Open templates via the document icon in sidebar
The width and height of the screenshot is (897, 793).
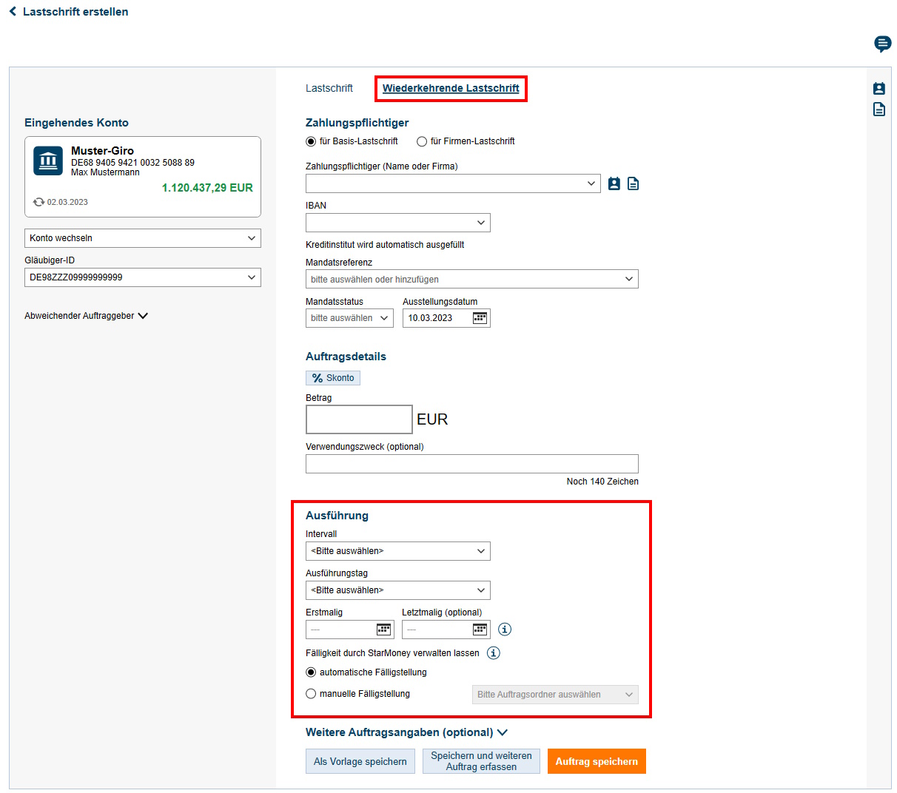click(x=878, y=109)
